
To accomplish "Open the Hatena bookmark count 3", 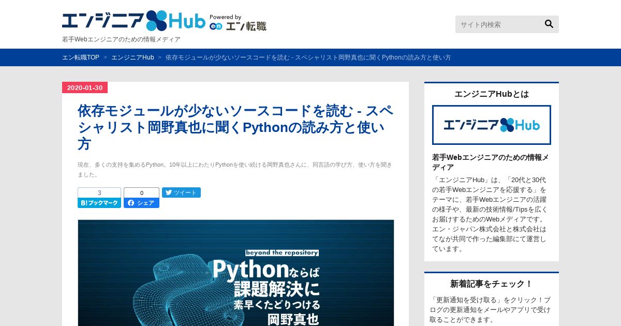I will click(x=99, y=192).
